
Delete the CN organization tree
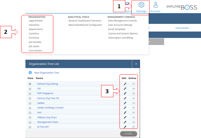click(x=134, y=89)
